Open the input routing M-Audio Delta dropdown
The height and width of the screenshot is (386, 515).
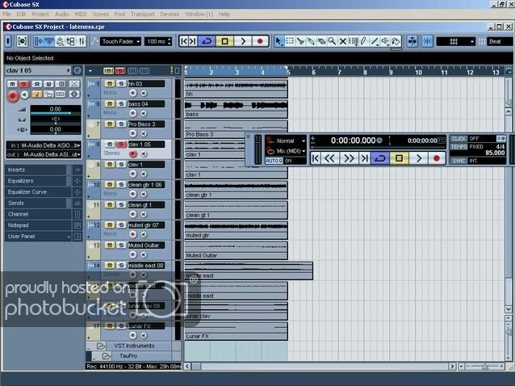(44, 145)
